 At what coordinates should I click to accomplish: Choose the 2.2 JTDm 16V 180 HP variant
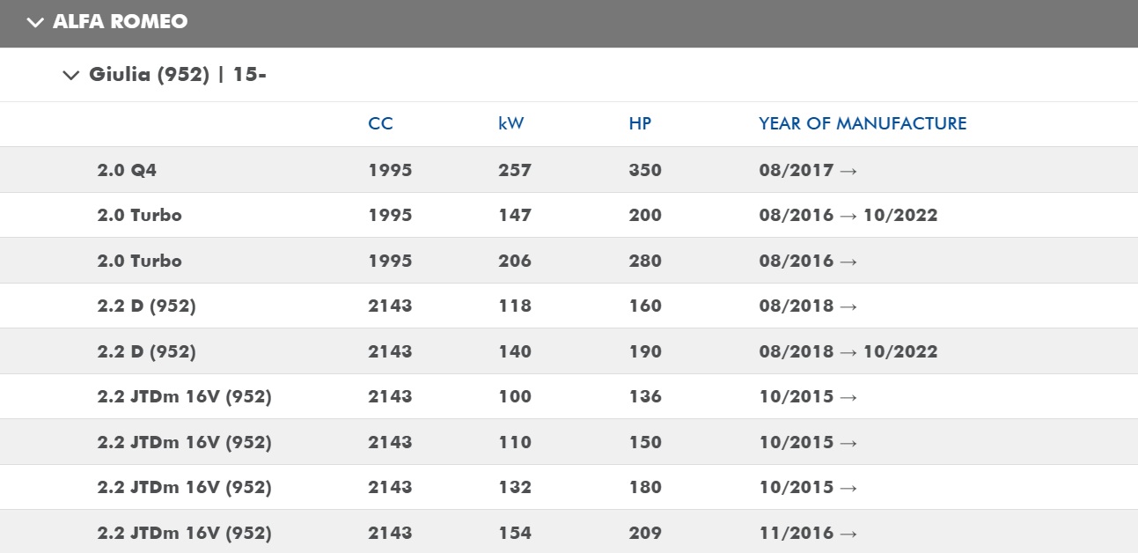tap(184, 488)
